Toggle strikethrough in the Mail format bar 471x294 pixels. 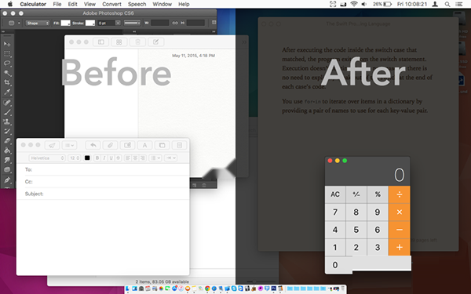[x=118, y=158]
